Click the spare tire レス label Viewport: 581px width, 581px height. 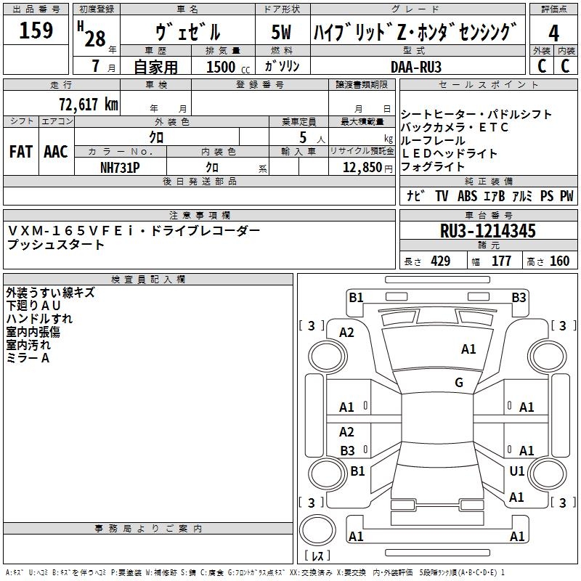(x=317, y=555)
